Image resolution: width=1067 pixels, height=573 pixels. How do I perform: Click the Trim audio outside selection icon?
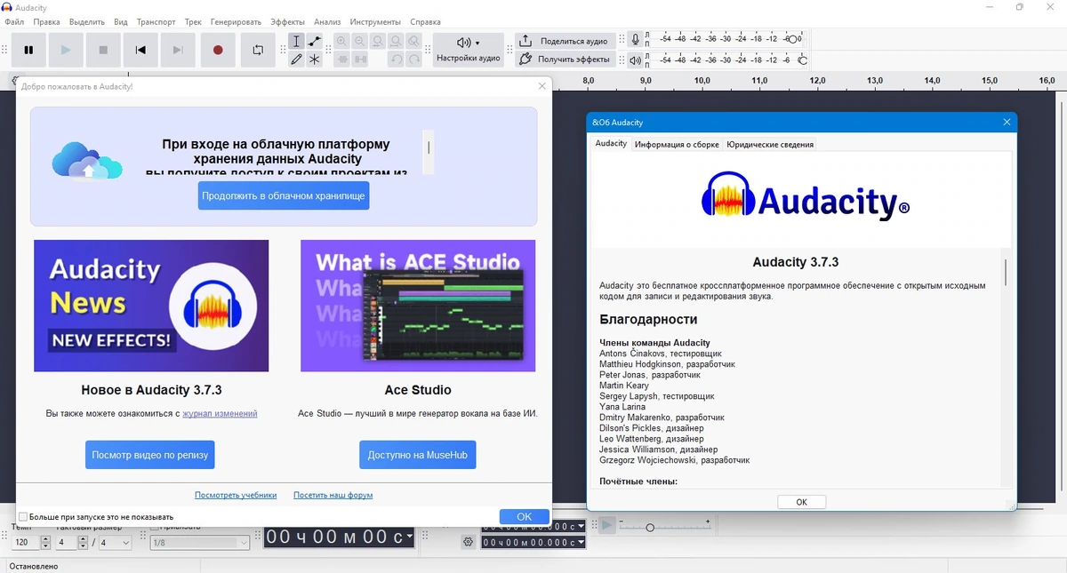coord(341,60)
